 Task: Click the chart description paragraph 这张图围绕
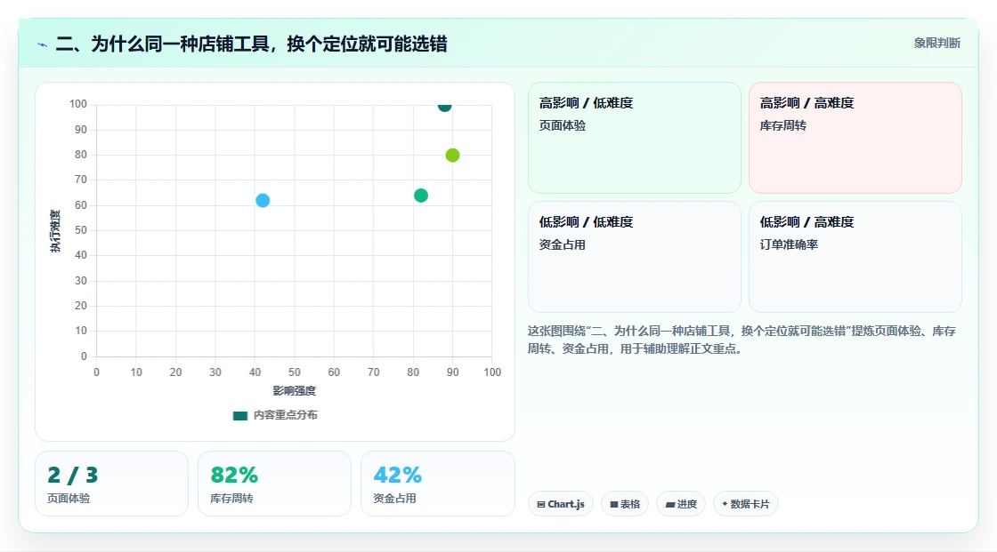(742, 340)
